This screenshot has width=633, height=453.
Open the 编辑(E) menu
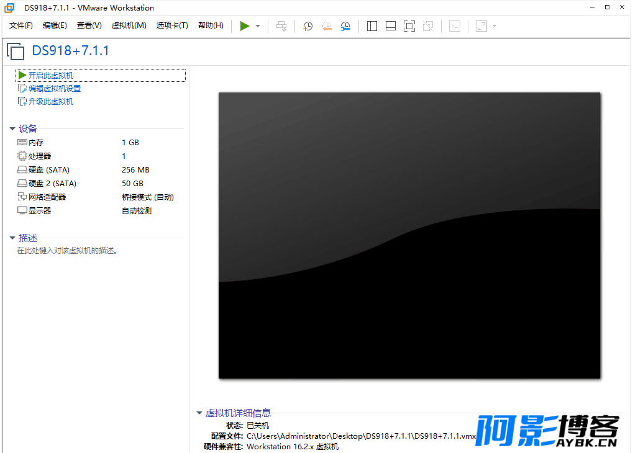click(55, 25)
